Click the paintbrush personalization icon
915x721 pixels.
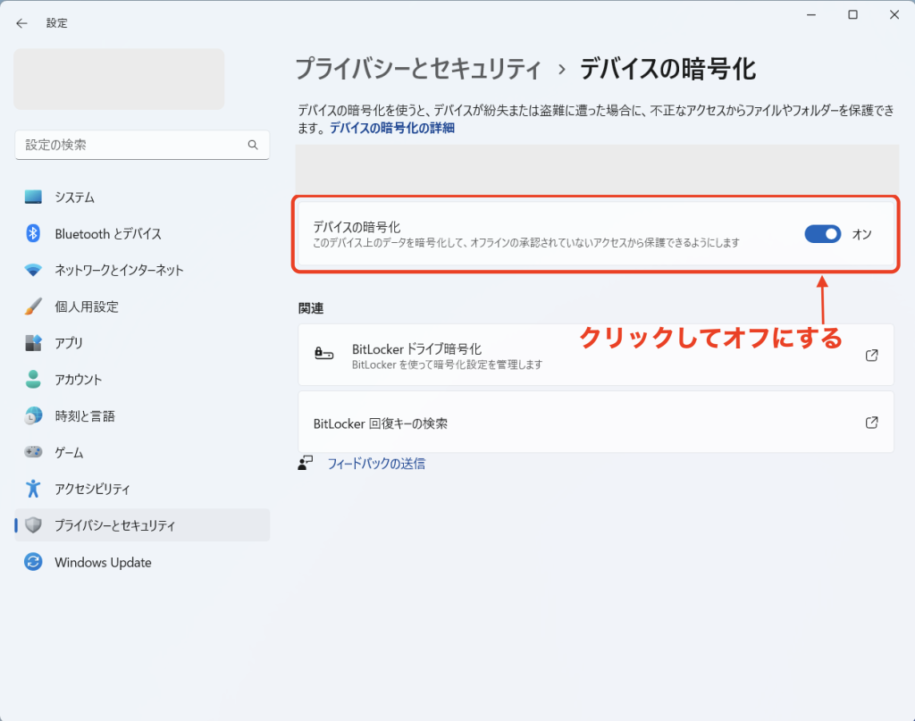(33, 306)
